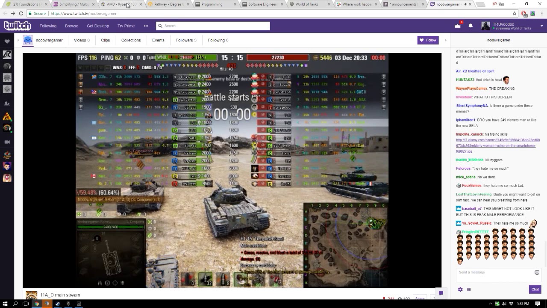Open Task View on the taskbar
The height and width of the screenshot is (308, 547).
[26, 304]
